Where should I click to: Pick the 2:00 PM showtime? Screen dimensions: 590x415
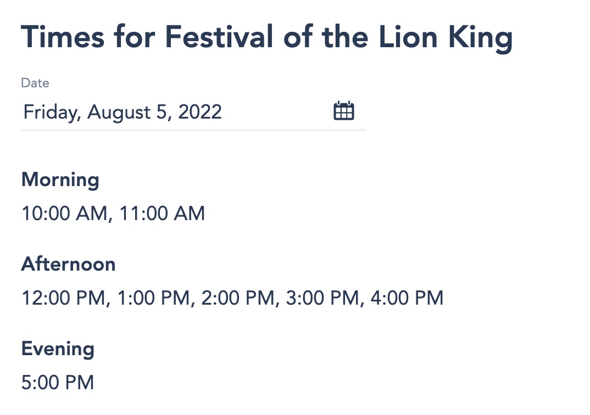(x=237, y=298)
